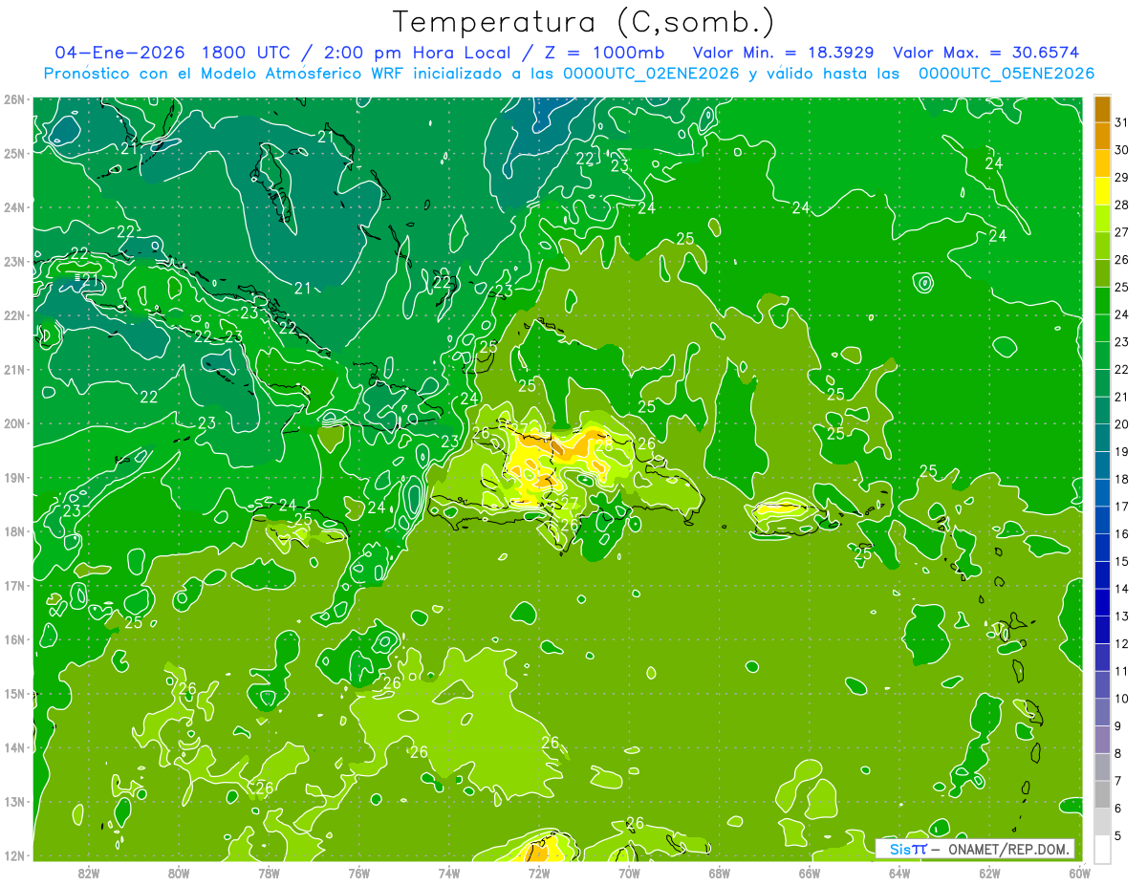Screen dimensions: 1147x886
Task: Click the color scale label 28
Action: pos(1122,205)
